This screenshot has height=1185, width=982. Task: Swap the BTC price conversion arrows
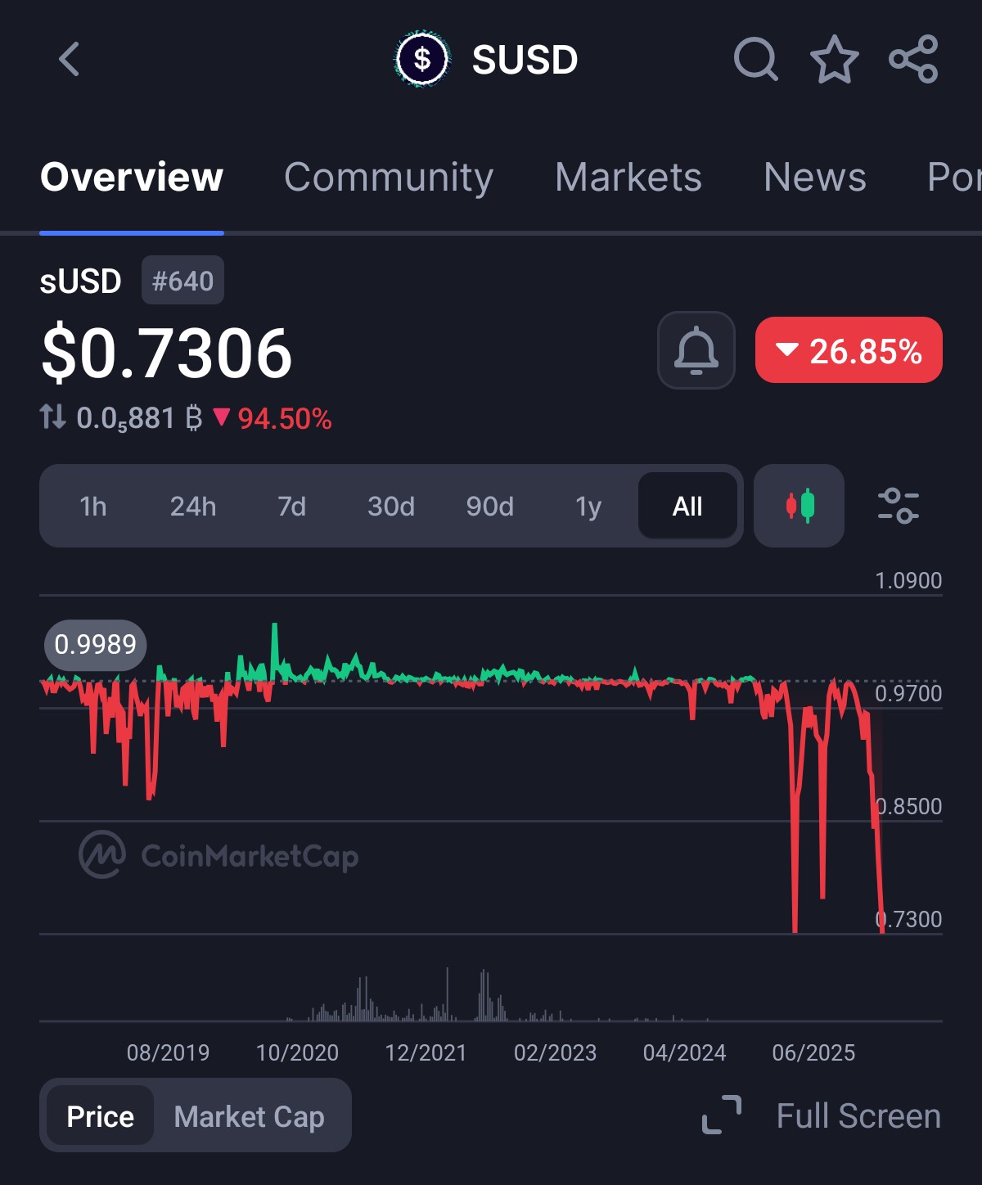point(53,417)
